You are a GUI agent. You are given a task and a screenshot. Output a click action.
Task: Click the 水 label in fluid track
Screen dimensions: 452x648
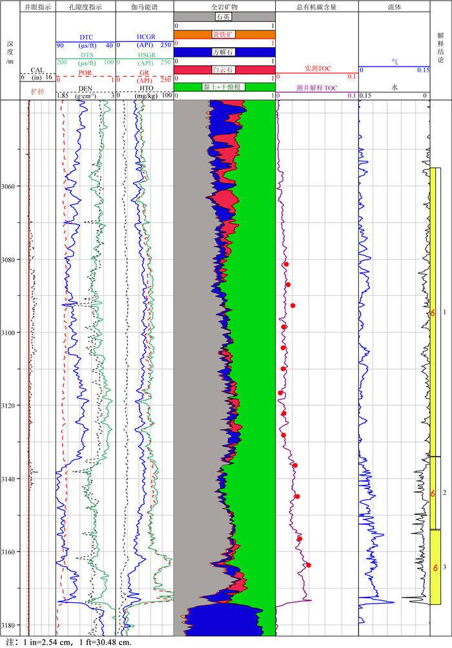(394, 86)
